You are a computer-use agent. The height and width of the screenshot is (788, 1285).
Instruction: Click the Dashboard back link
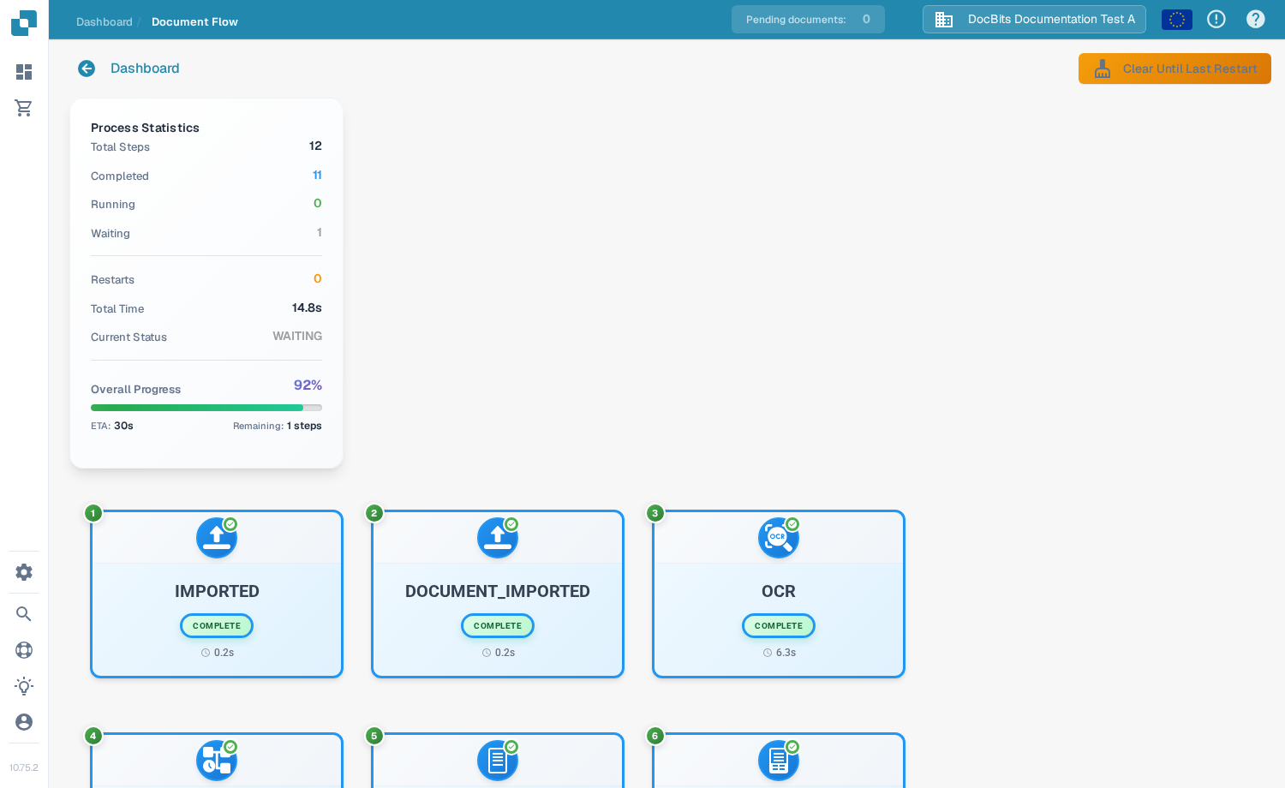tap(145, 69)
